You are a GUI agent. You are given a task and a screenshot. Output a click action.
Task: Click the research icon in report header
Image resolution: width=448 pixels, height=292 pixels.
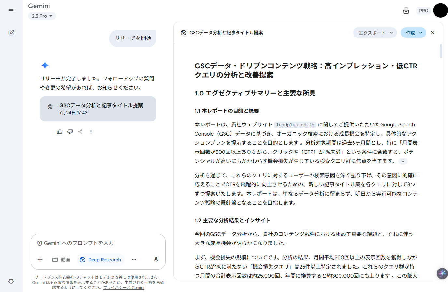[184, 33]
